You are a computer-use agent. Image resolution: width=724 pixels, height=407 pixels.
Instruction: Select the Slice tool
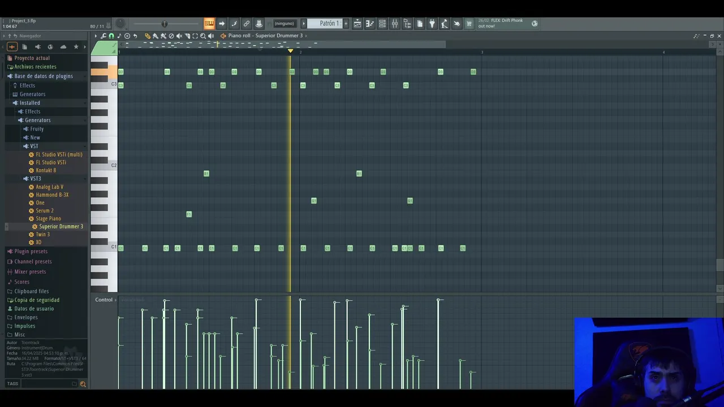pyautogui.click(x=187, y=36)
